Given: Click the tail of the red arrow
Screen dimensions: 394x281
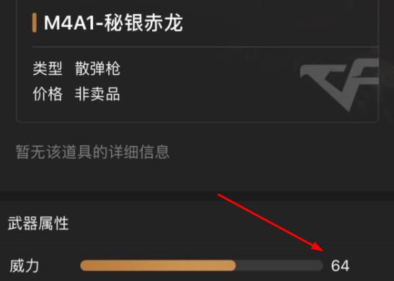Looking at the screenshot, I should tap(222, 196).
